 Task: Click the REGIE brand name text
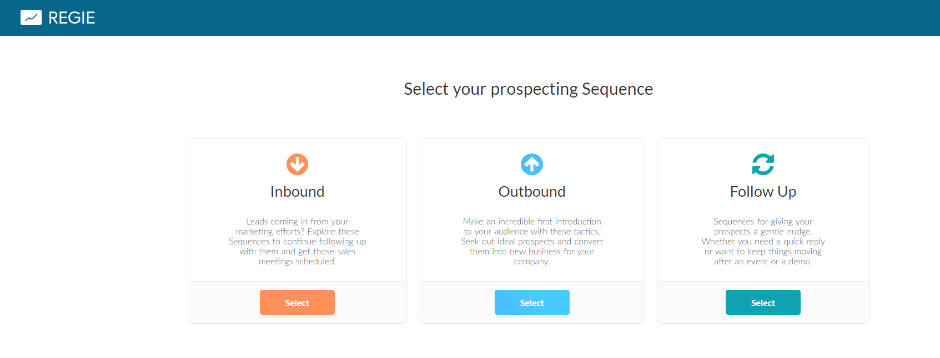(72, 18)
